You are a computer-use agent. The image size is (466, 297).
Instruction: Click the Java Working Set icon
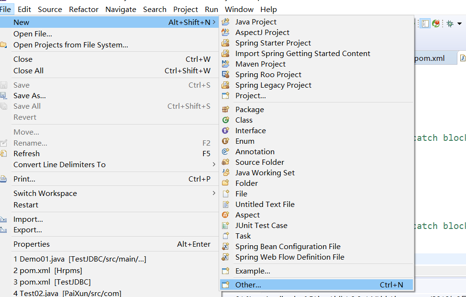click(225, 172)
